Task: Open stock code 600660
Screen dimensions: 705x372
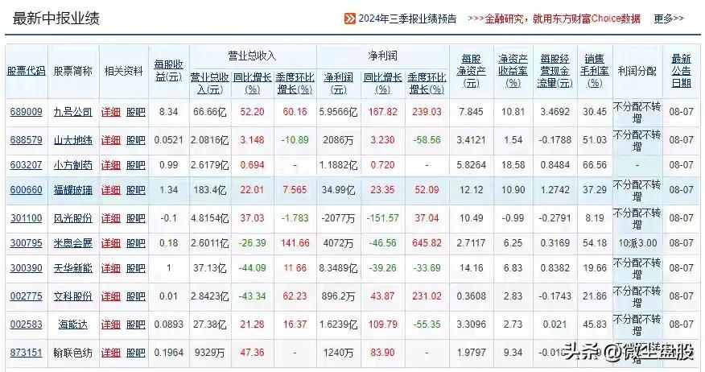Action: [x=26, y=190]
